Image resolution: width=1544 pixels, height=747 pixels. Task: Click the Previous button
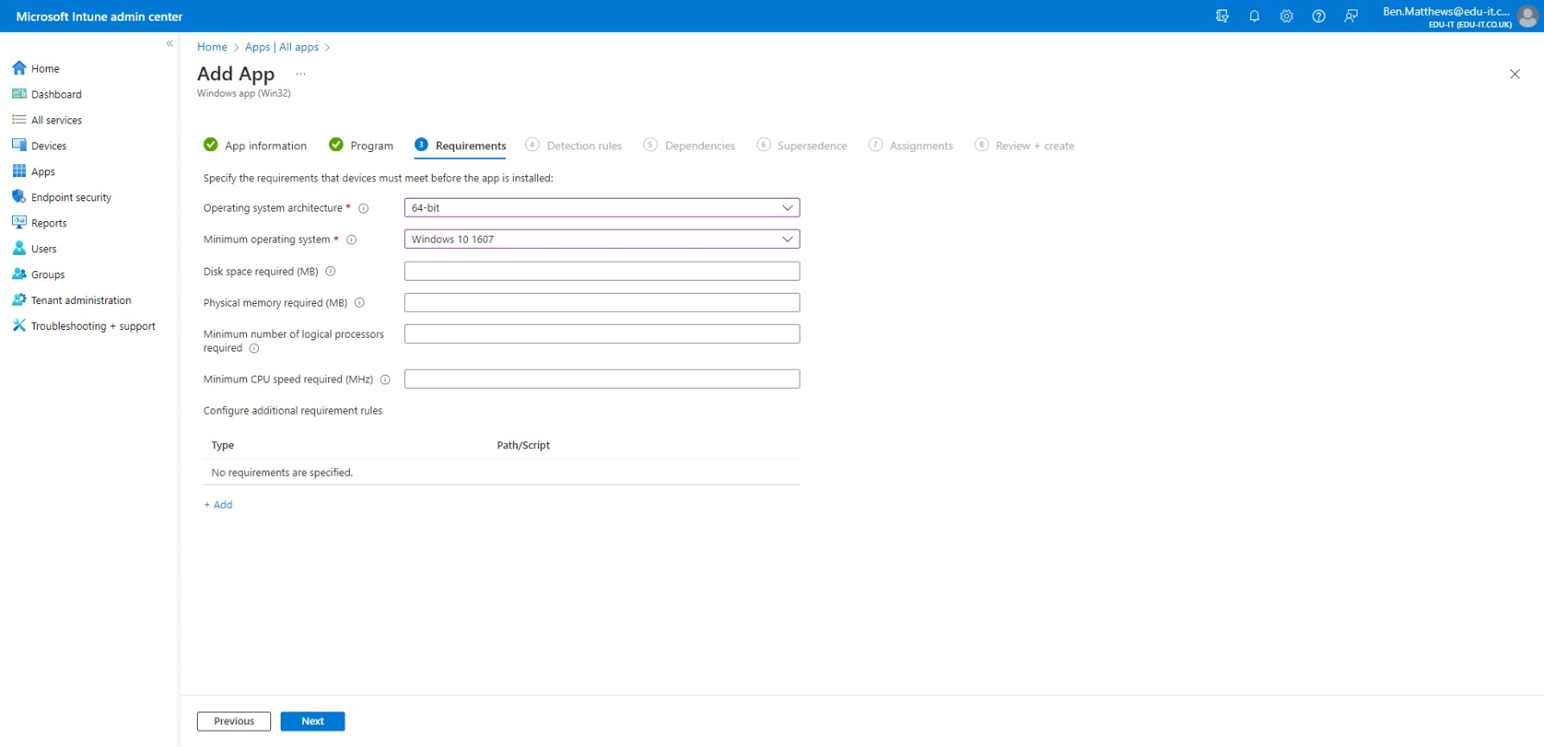click(x=234, y=721)
